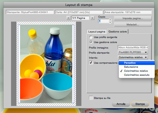Click the Area stampabile info field
This screenshot has height=113, width=158.
[x=128, y=12]
